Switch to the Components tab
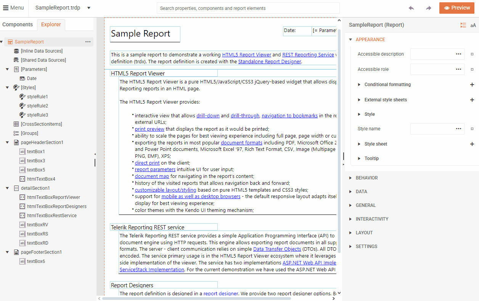The image size is (479, 301). (x=18, y=24)
